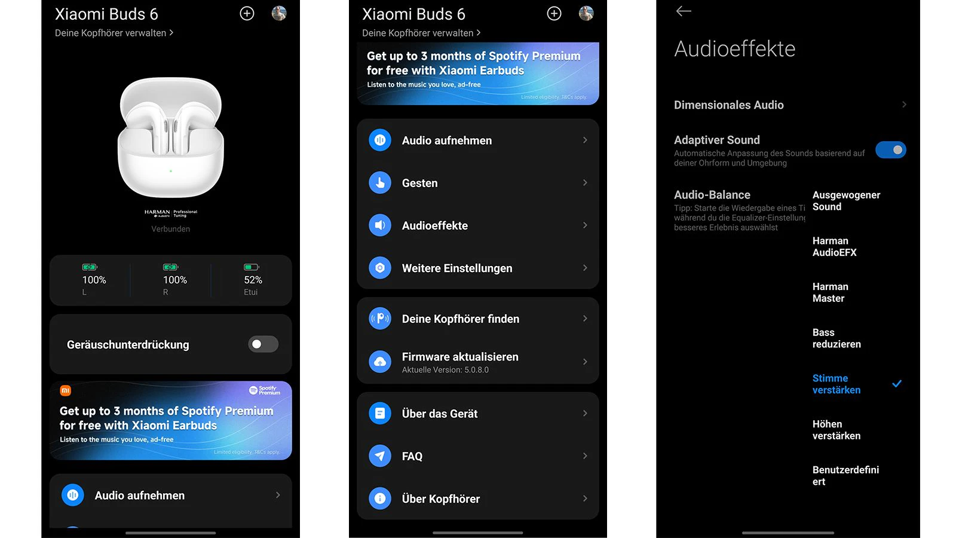Tap Deine Kopfhörer verwalten in the left screen
Screen dimensions: 956x538
114,33
